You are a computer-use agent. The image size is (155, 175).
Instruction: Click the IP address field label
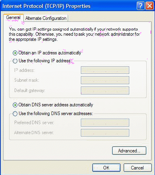click(24, 70)
